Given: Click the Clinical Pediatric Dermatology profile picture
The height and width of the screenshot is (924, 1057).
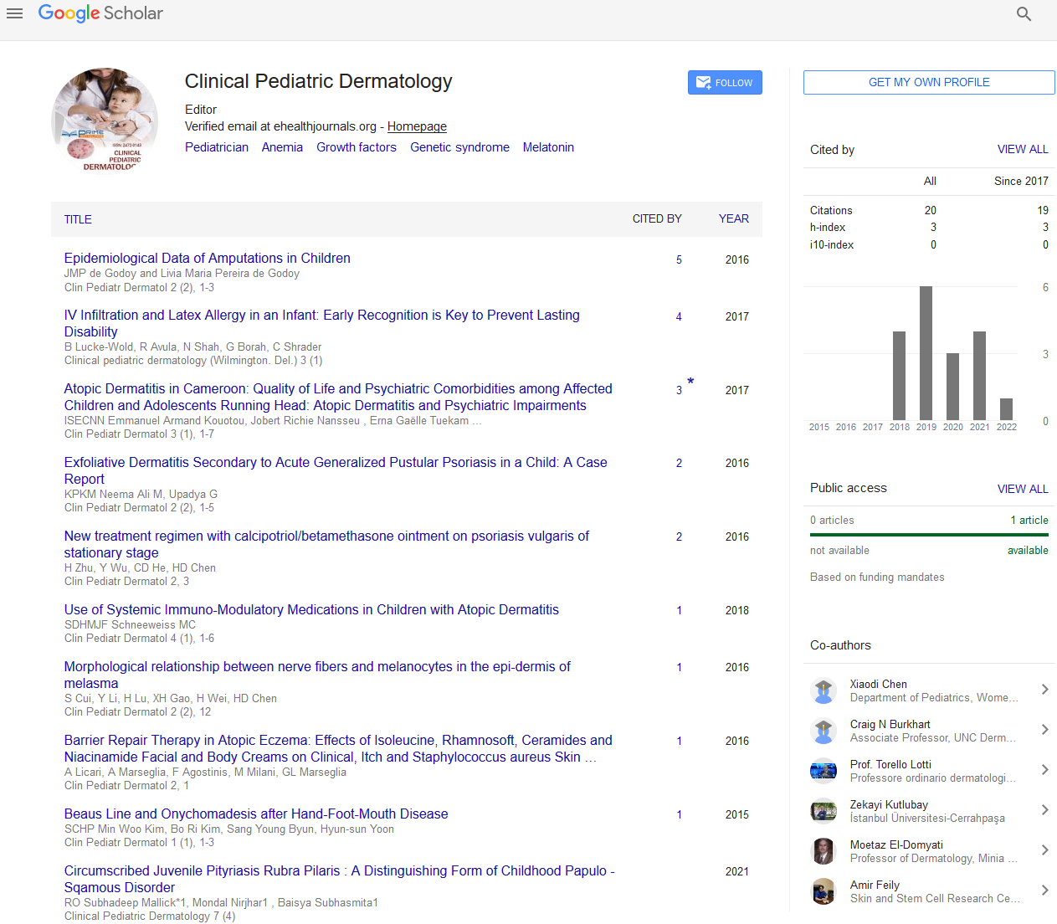Looking at the screenshot, I should pos(105,121).
